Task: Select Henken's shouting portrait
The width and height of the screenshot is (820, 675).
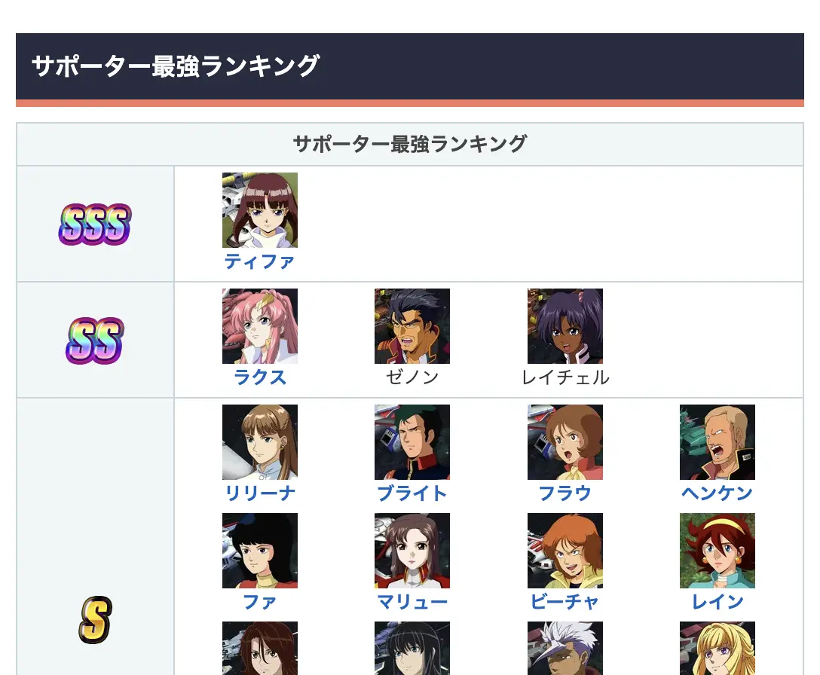Action: tap(717, 441)
